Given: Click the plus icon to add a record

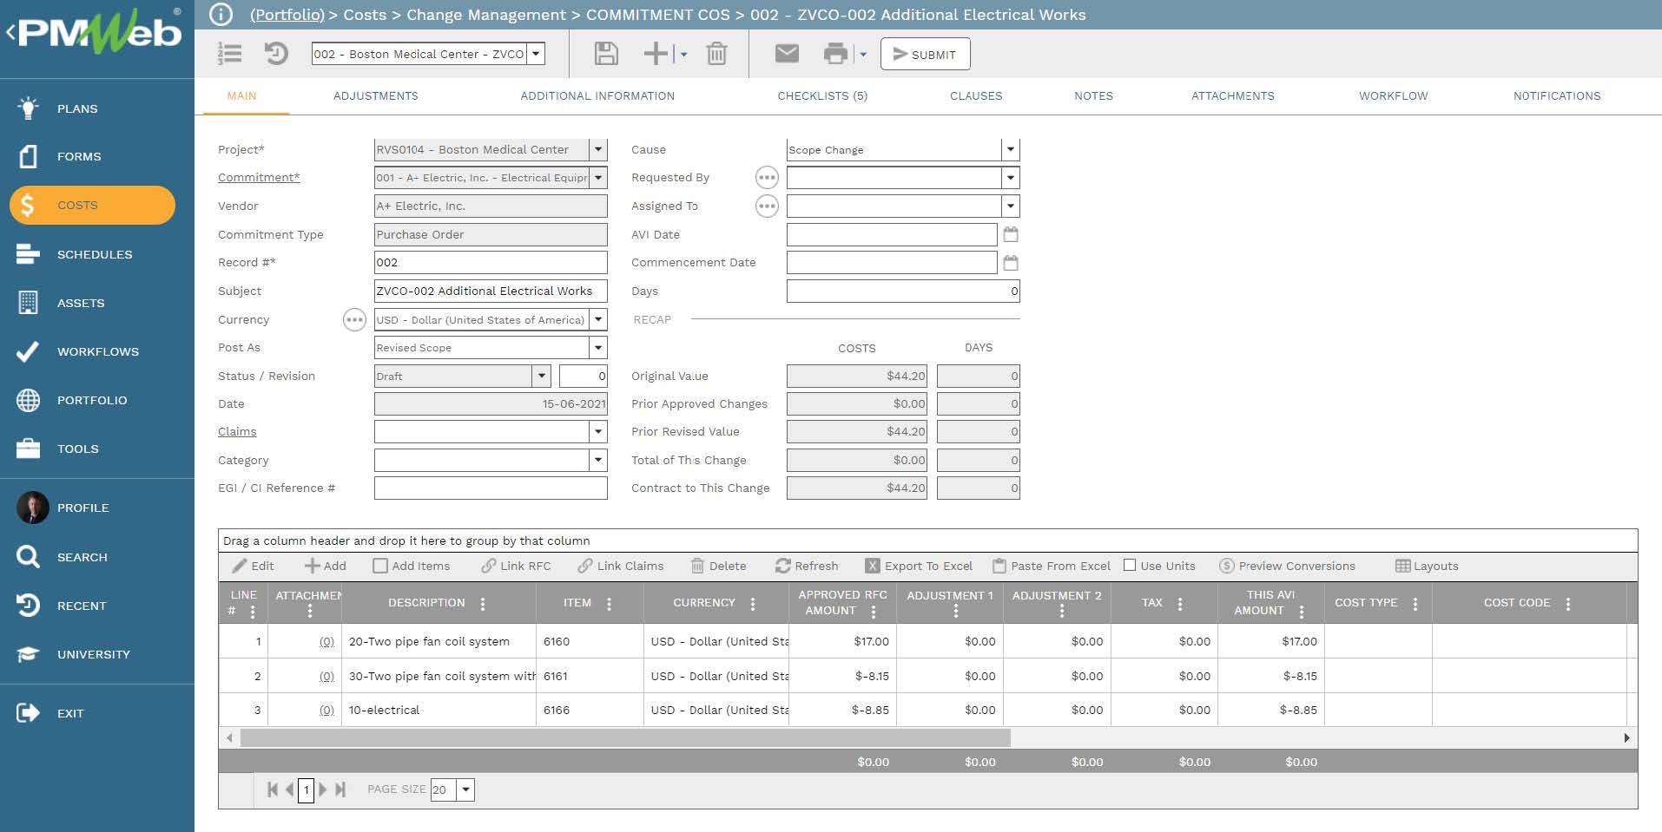Looking at the screenshot, I should coord(656,54).
